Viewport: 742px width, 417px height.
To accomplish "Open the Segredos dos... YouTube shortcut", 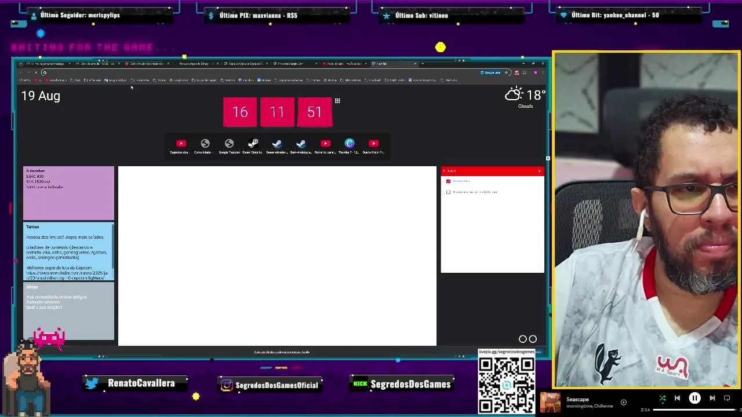I will (181, 146).
